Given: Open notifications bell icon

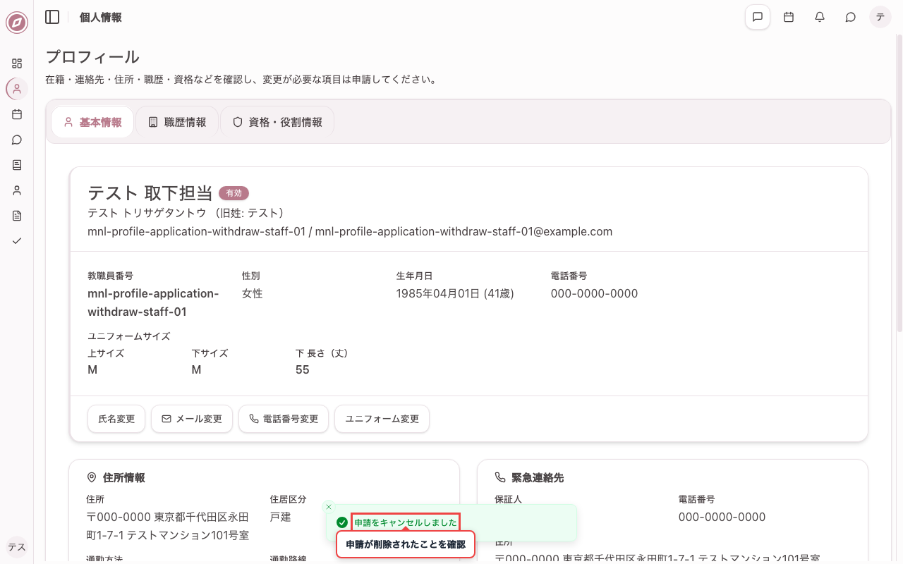Looking at the screenshot, I should coord(820,17).
